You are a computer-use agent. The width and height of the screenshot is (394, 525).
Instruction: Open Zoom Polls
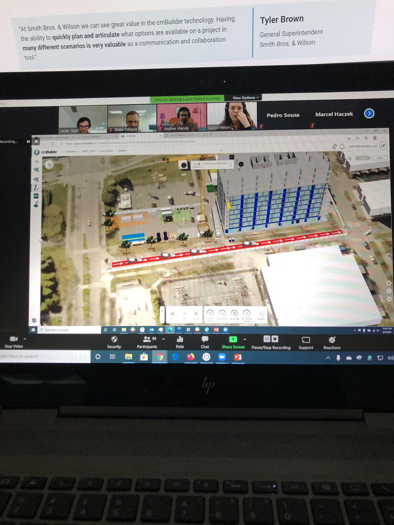pyautogui.click(x=180, y=342)
